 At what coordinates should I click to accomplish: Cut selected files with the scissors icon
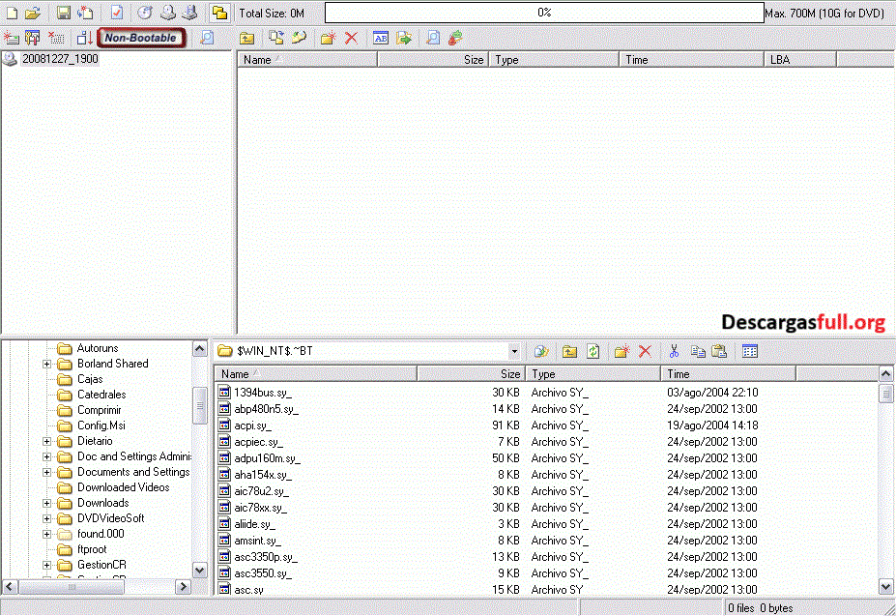pos(674,350)
